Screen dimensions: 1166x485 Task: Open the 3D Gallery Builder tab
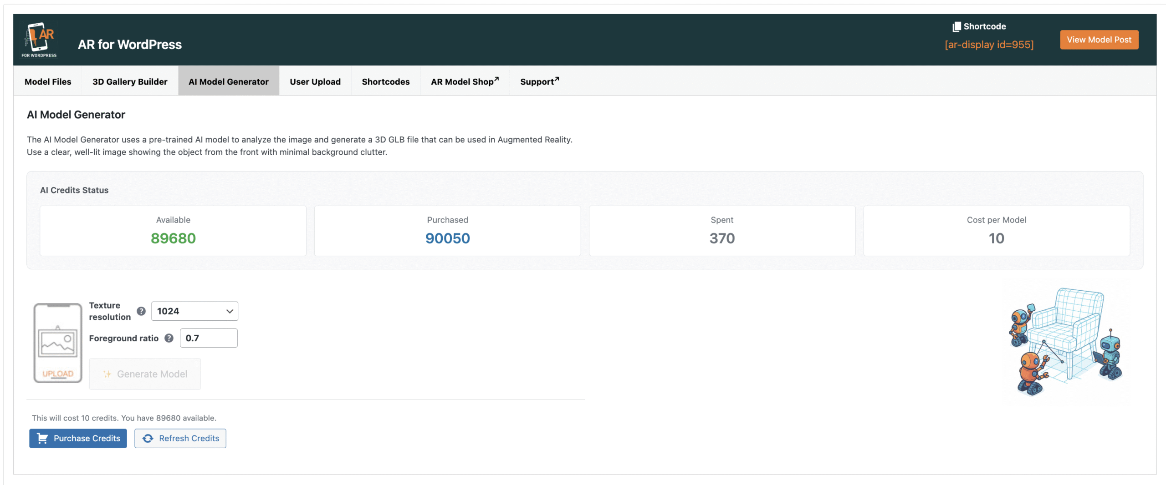[x=130, y=81]
